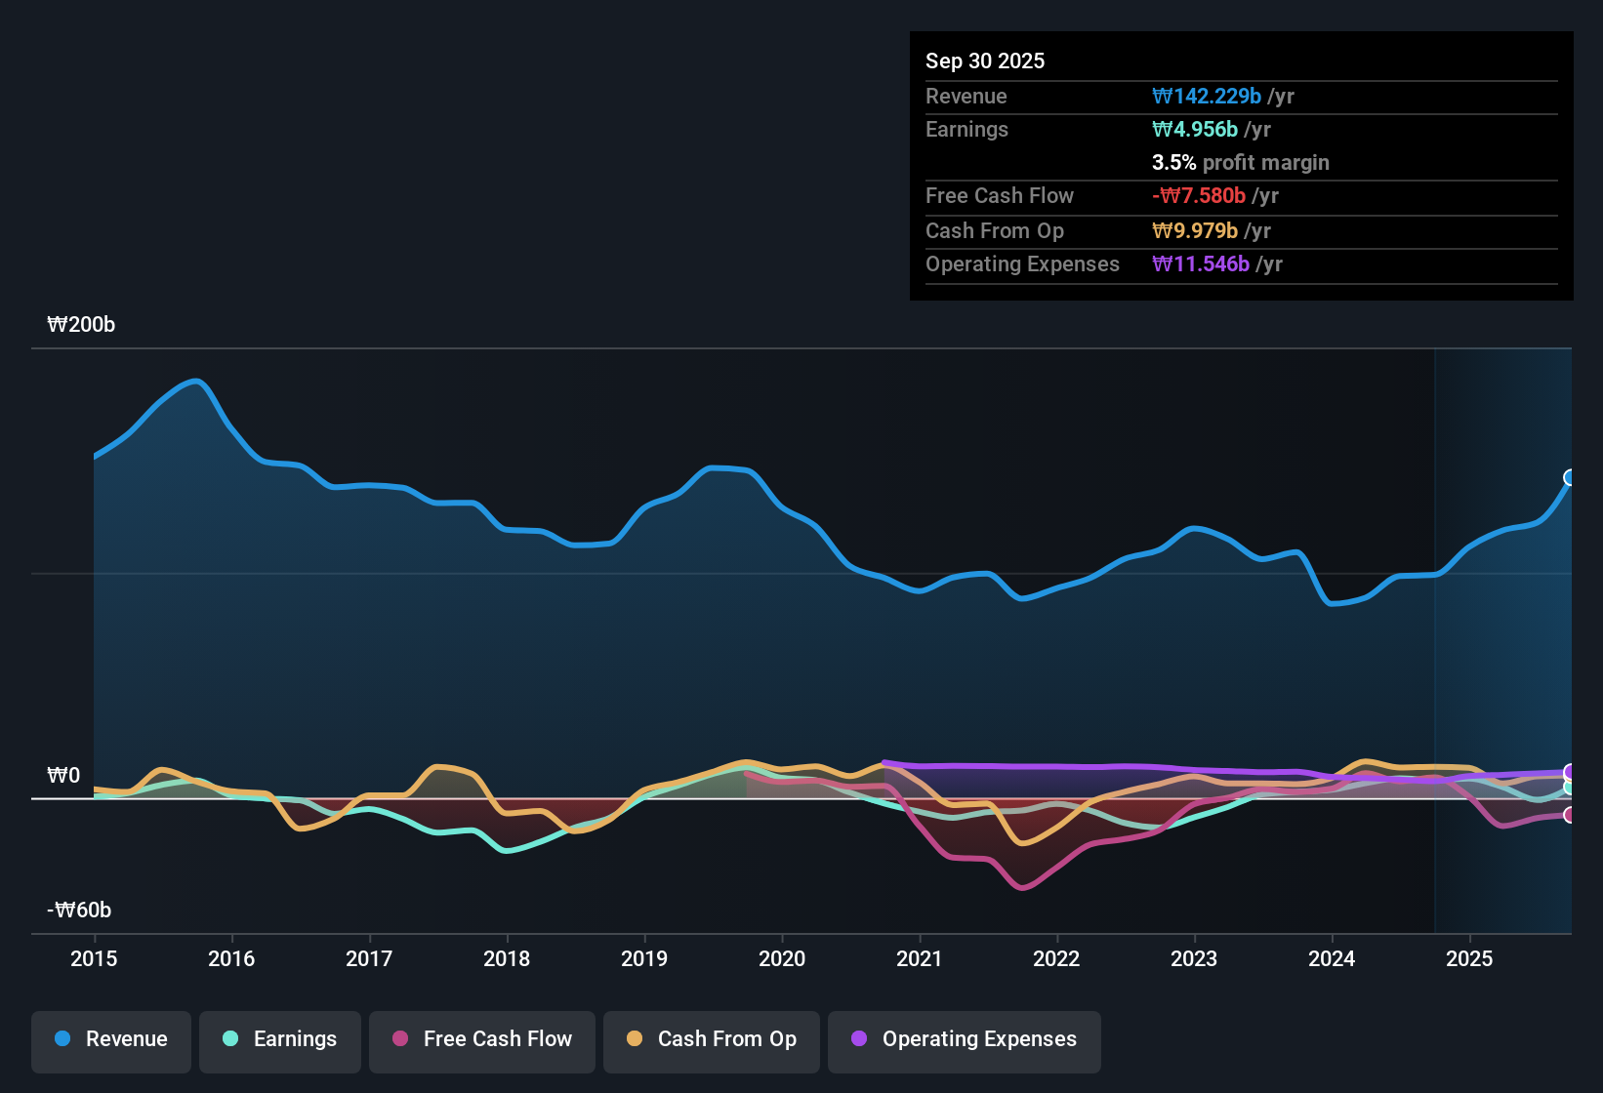
Task: Click the Operating Expenses legend button
Action: pos(964,1039)
